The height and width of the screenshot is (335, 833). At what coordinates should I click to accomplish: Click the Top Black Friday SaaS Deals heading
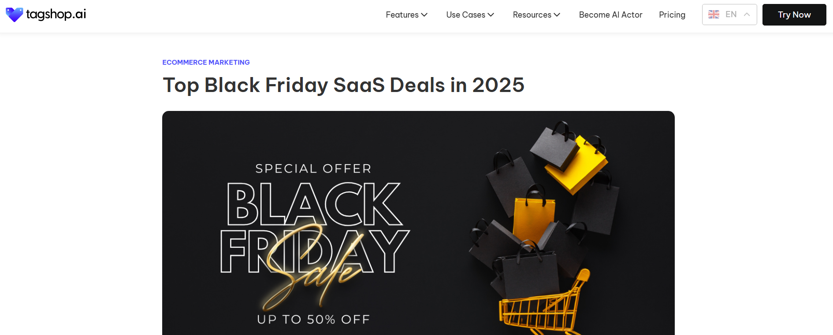(x=343, y=85)
